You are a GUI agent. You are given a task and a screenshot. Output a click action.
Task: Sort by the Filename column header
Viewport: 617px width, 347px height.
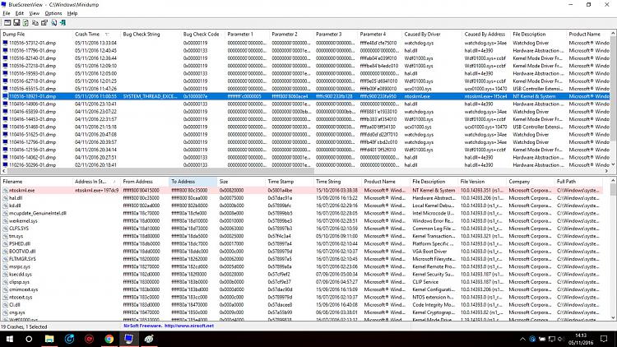pos(36,182)
